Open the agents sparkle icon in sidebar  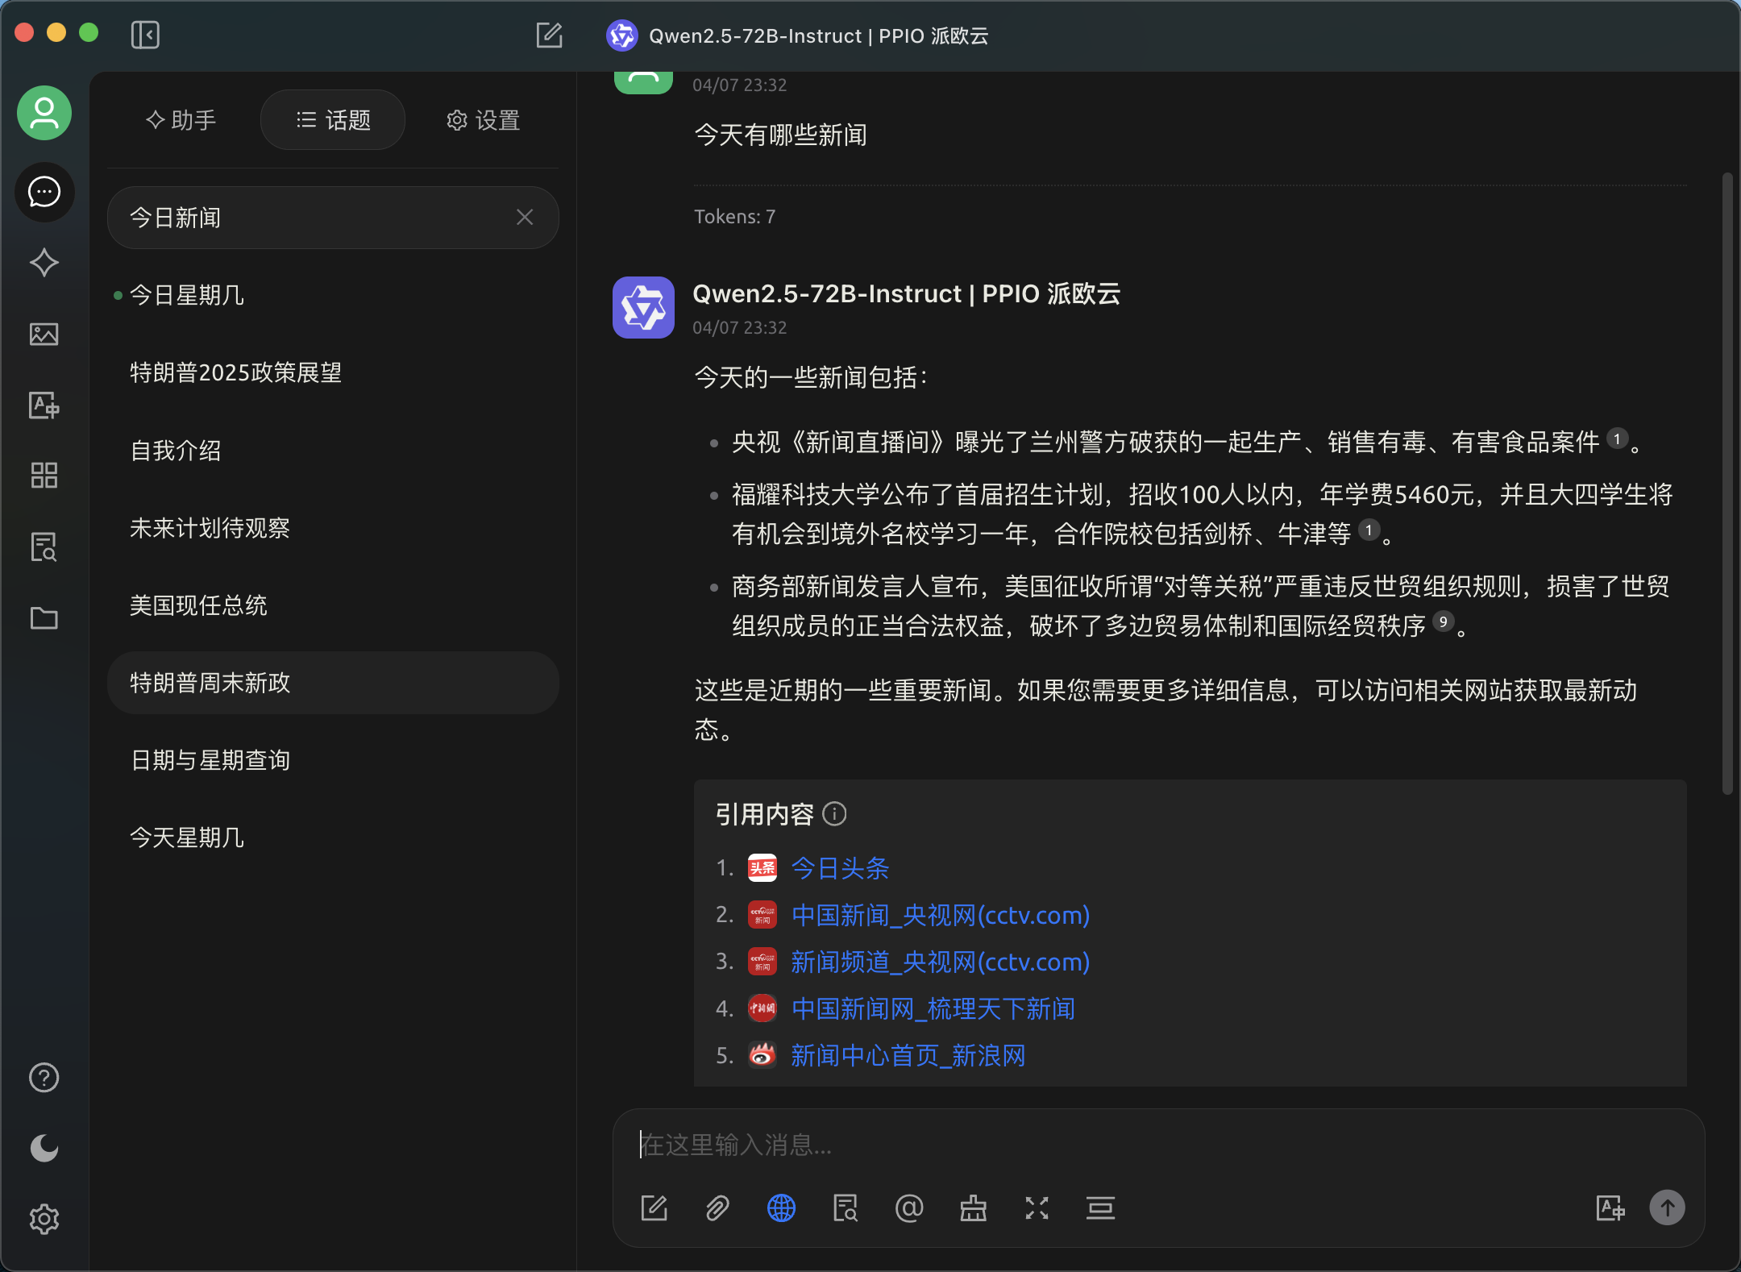pos(44,263)
